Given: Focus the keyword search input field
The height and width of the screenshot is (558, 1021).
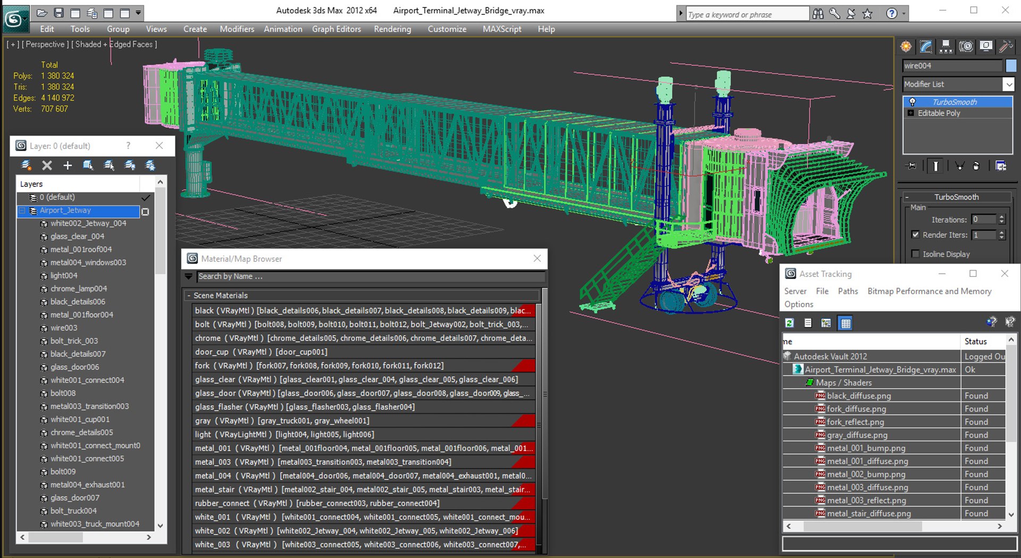Looking at the screenshot, I should click(747, 14).
